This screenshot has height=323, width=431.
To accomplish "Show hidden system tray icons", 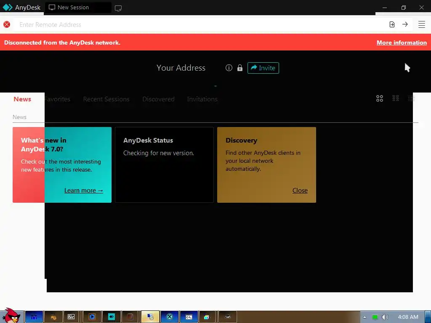I will click(x=365, y=317).
